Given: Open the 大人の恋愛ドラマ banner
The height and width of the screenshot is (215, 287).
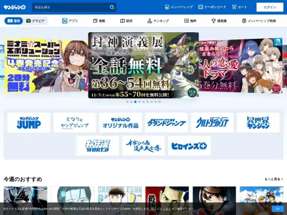Looking at the screenshot, I should (240, 65).
